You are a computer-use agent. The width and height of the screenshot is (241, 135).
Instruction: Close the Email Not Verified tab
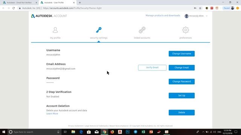(36, 3)
